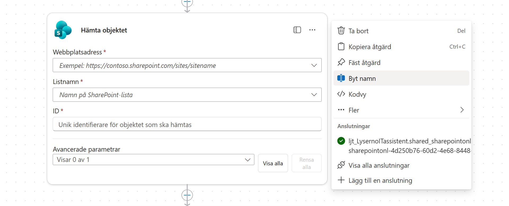Click the Avancerade parametrar heading
Screen dimensions: 509x206
pyautogui.click(x=86, y=149)
